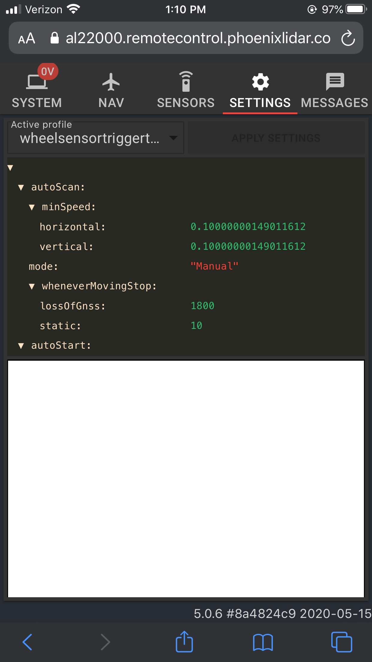Open the Messages chat bubble icon
The width and height of the screenshot is (372, 662).
tap(335, 82)
